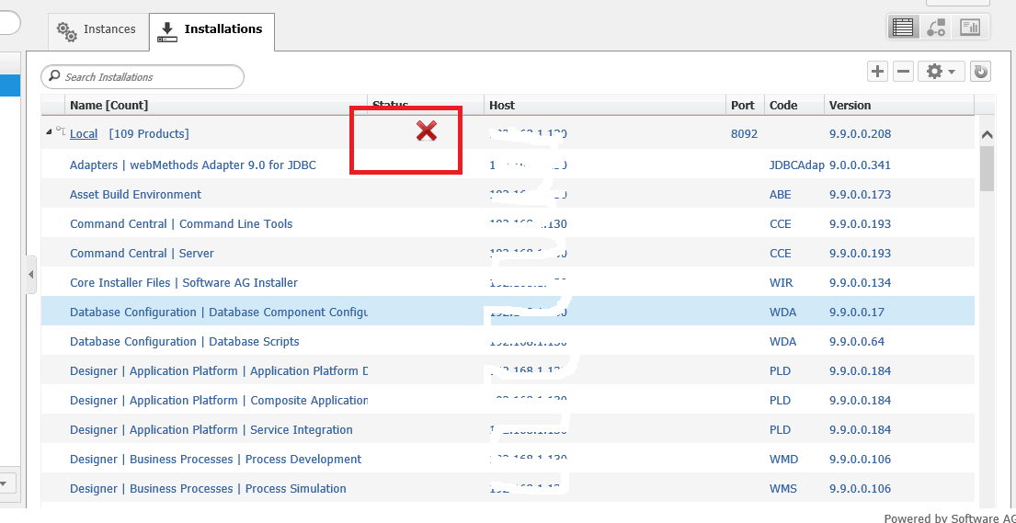Open the gear settings dropdown
Image resolution: width=1016 pixels, height=523 pixels.
[942, 72]
